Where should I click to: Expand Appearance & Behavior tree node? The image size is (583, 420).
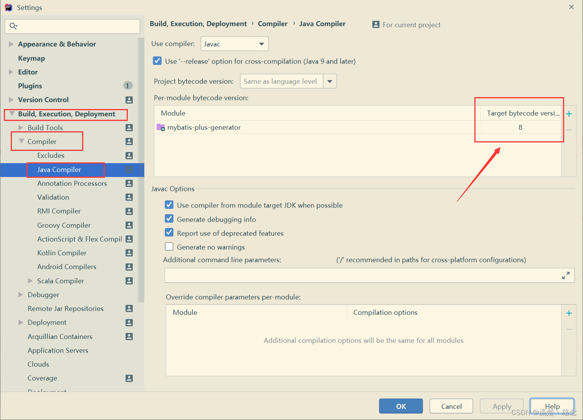tap(11, 44)
